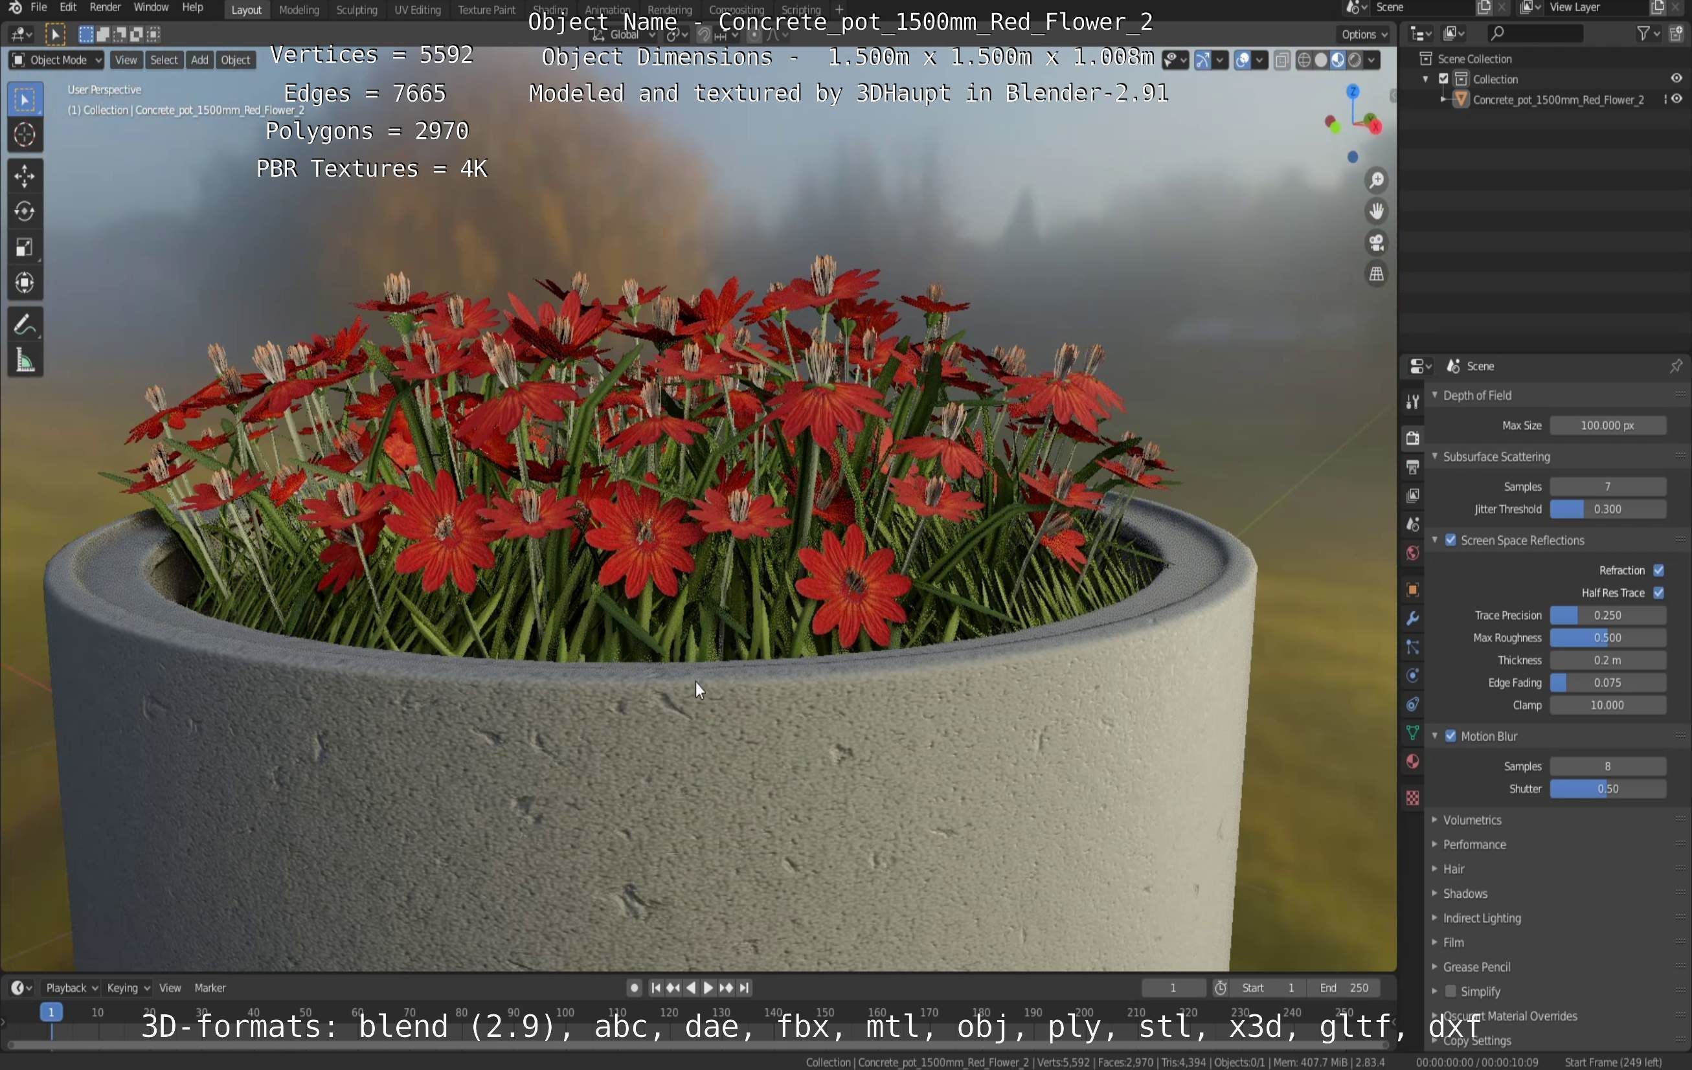Select the Annotate tool

pos(25,324)
